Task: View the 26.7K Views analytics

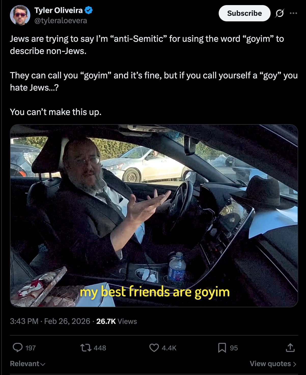Action: 117,321
